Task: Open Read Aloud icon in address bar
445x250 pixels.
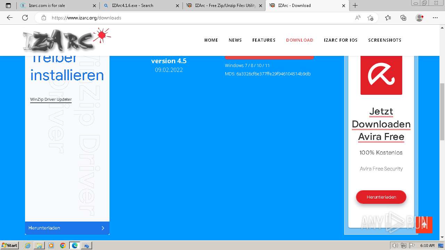Action: [x=358, y=18]
